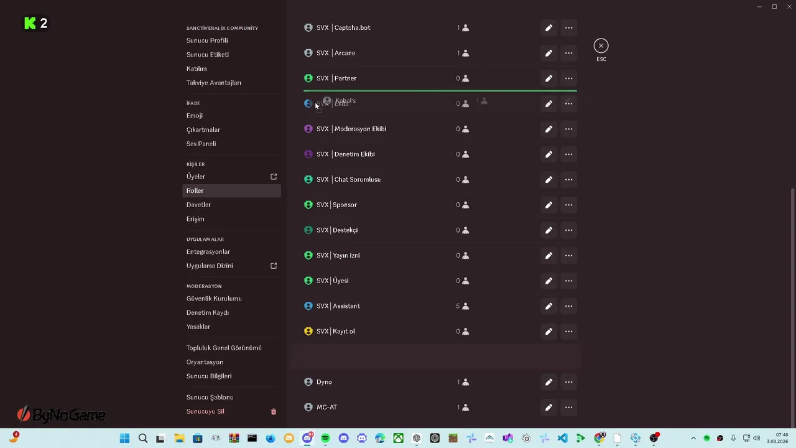Viewport: 796px width, 448px height.
Task: View members count of SVX | Captcha.bot
Action: [x=463, y=28]
